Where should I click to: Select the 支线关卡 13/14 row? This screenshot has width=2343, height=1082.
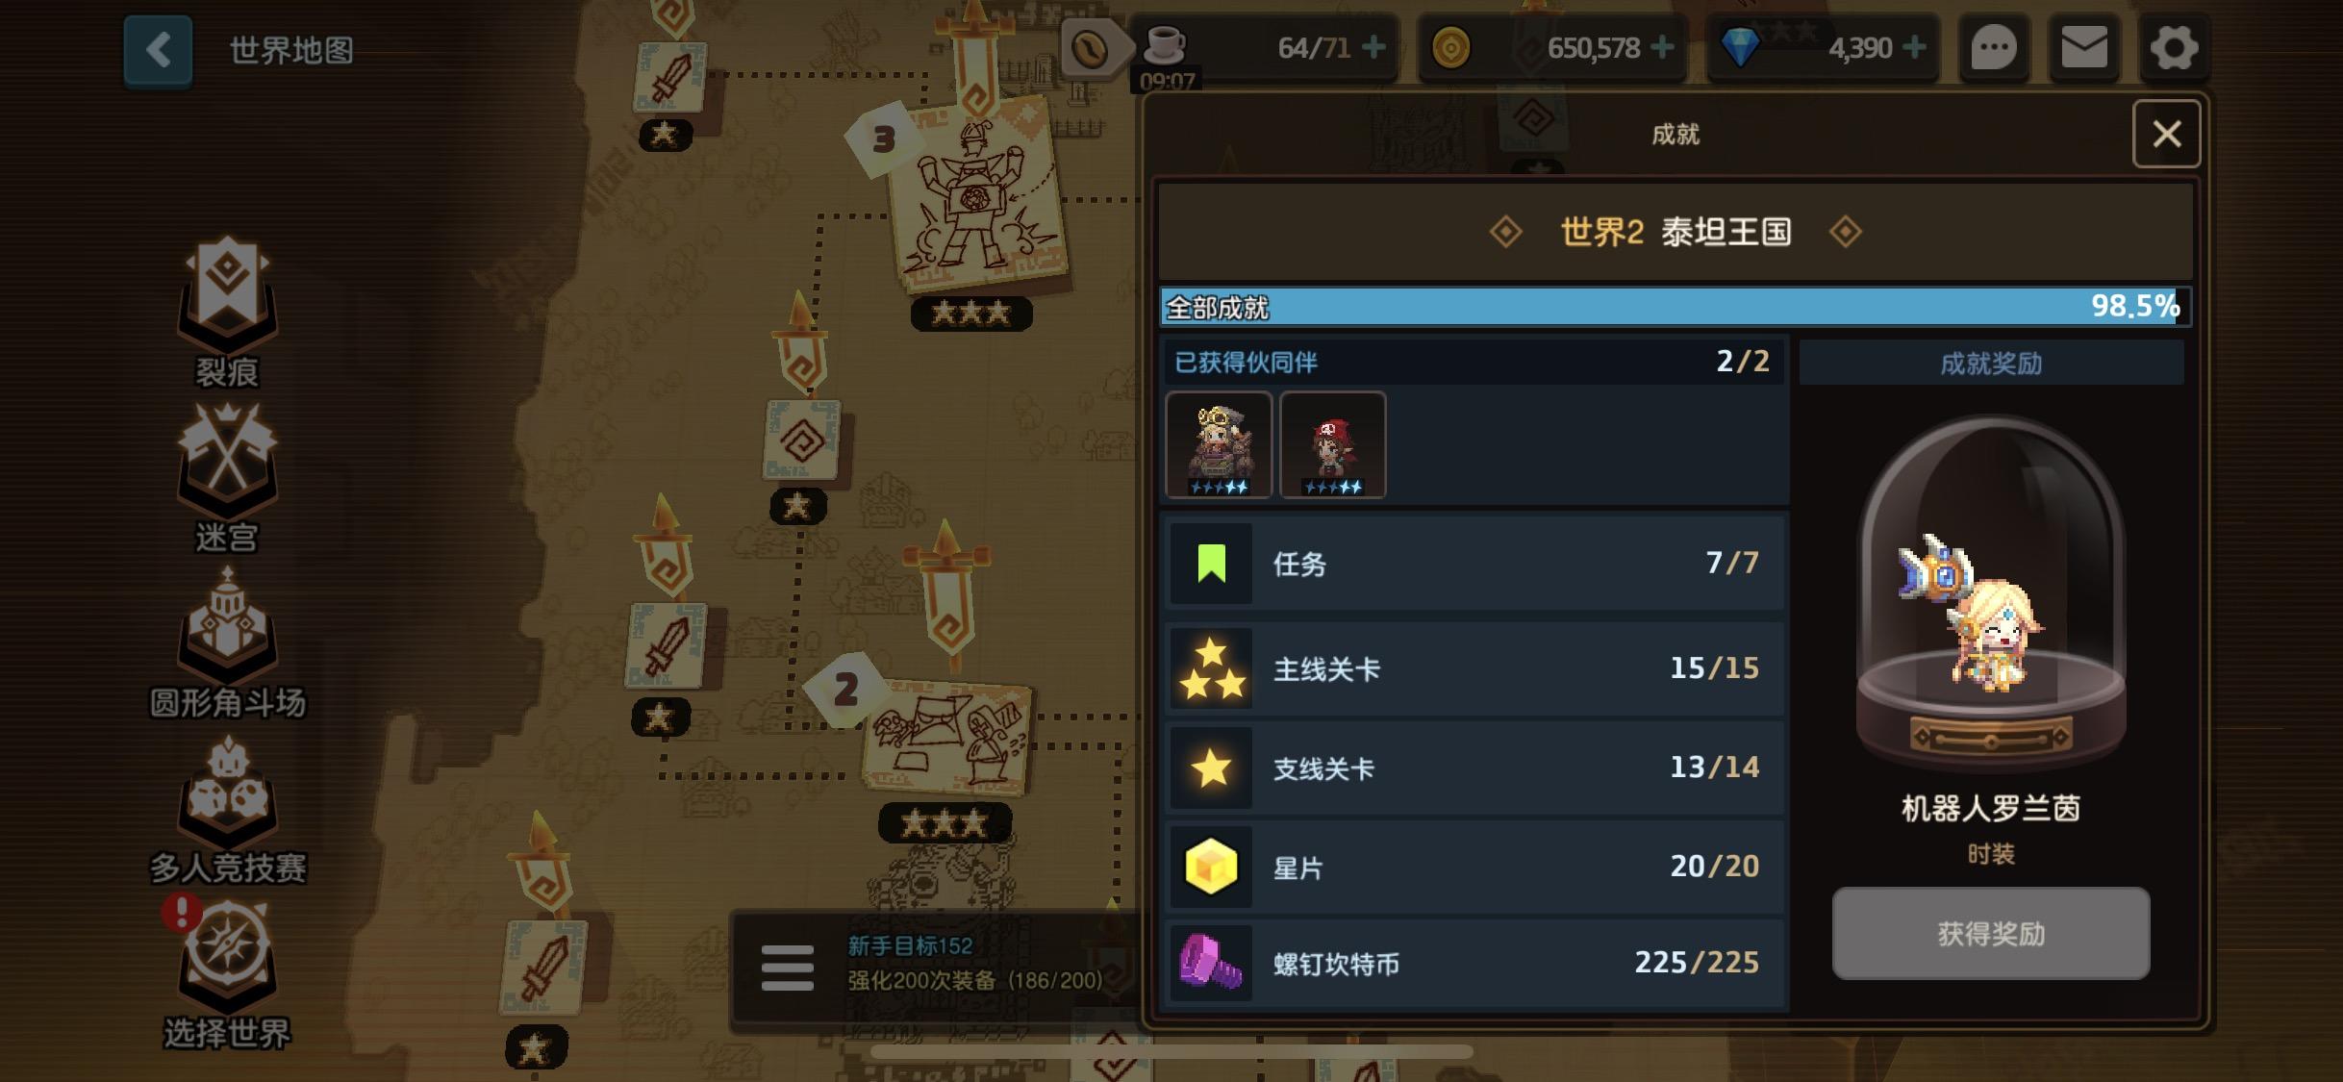click(1474, 768)
